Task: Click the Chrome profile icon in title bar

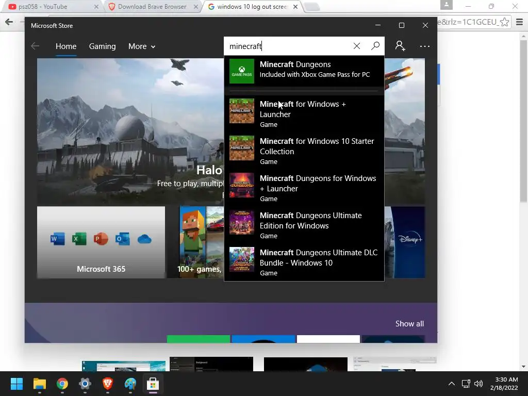Action: (x=447, y=5)
